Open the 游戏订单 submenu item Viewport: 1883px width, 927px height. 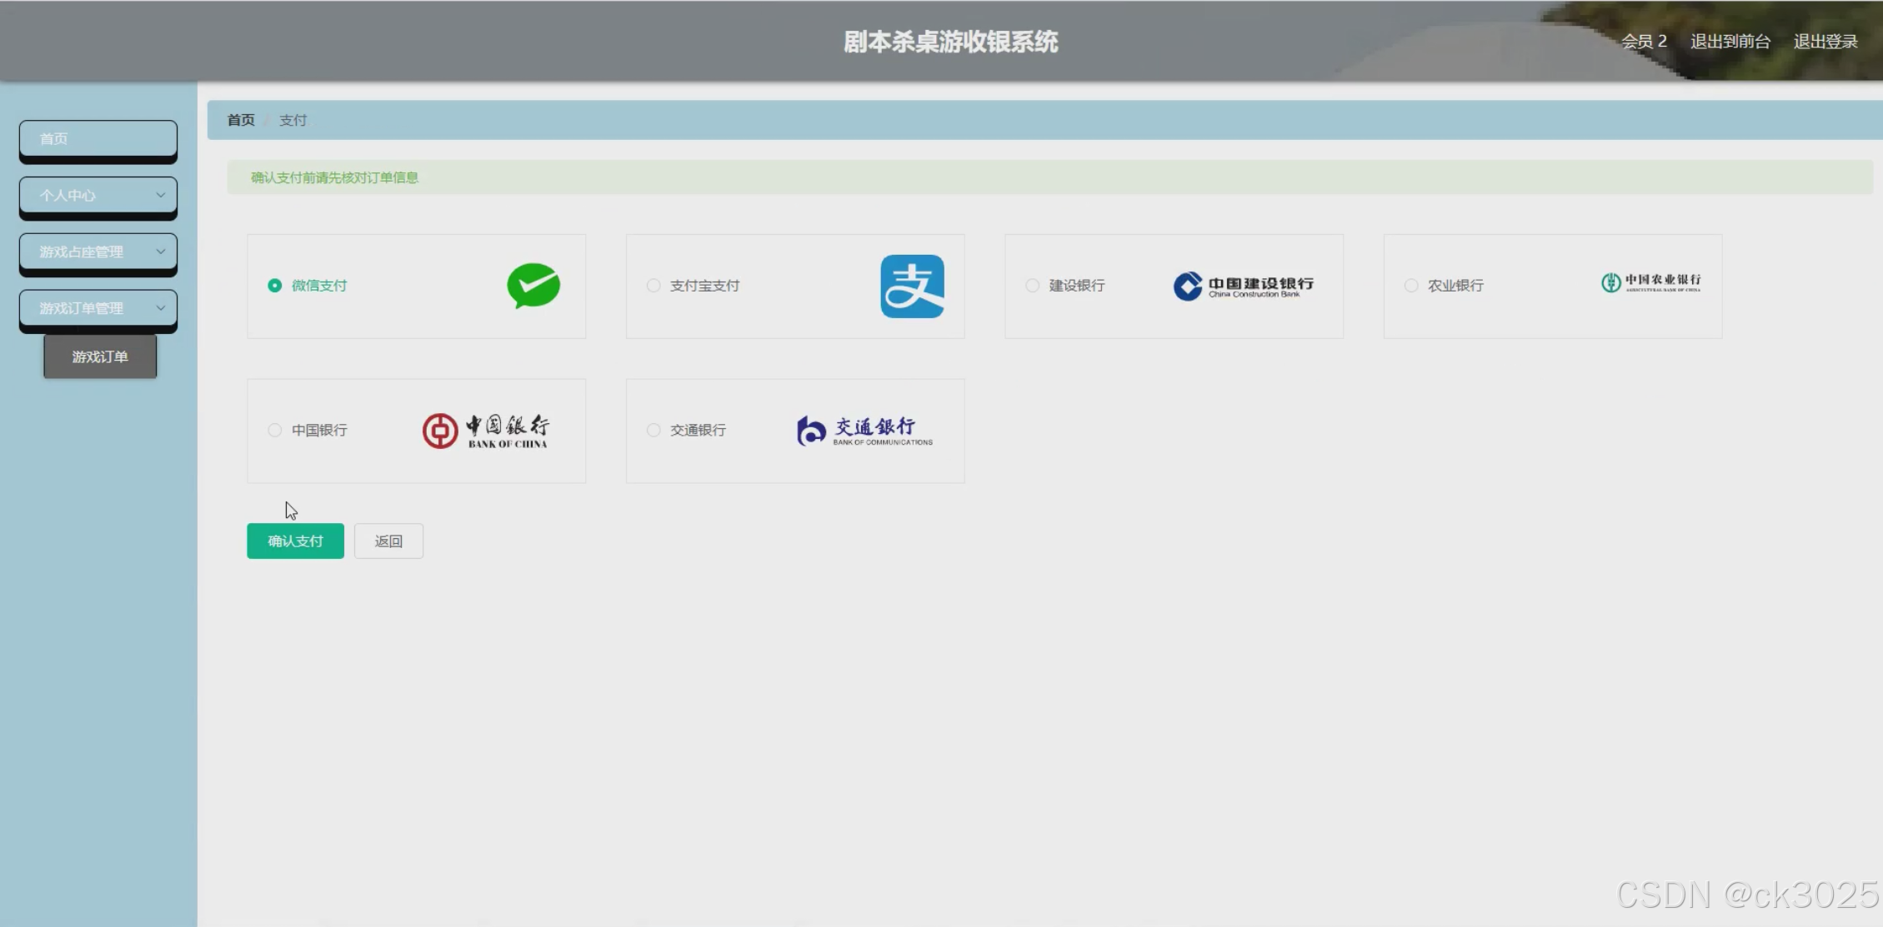[x=100, y=356]
